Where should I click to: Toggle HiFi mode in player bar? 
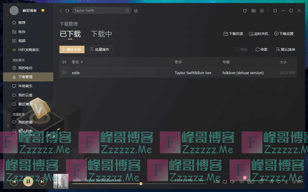pyautogui.click(x=251, y=181)
